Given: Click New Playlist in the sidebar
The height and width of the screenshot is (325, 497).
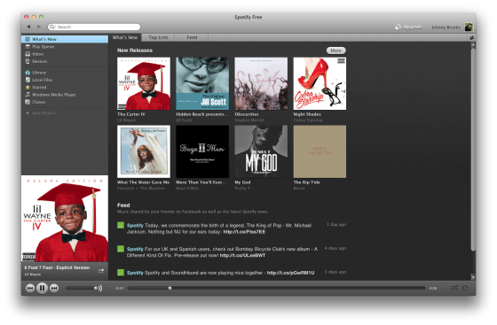Looking at the screenshot, I should pos(65,113).
